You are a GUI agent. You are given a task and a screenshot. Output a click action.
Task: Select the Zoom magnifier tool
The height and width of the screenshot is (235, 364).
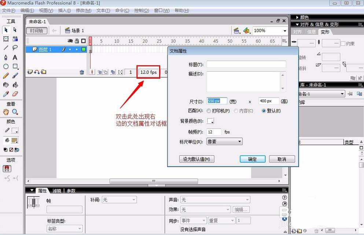[15, 112]
